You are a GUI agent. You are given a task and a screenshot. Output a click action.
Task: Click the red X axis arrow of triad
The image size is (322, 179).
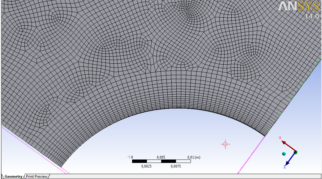[288, 146]
